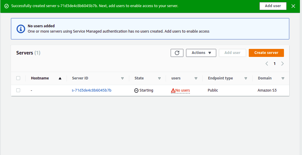Screen dimensions: 302x155
Task: Sort by State column arrow
Action: (x=159, y=78)
